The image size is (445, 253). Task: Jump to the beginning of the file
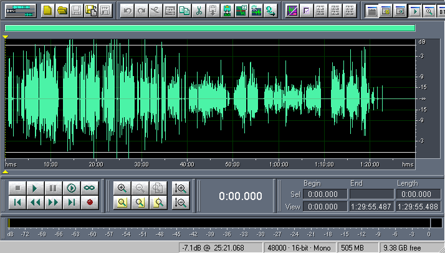(x=17, y=203)
